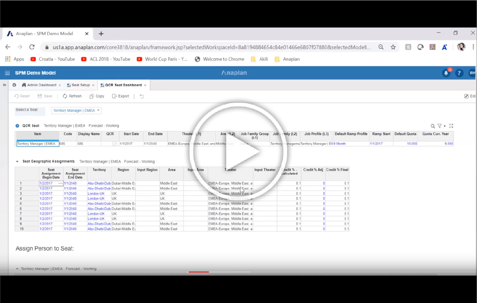The image size is (477, 303).
Task: Open Chrome's three-dot menu
Action: [473, 47]
